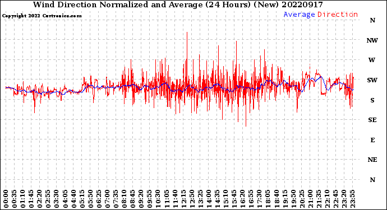Click the 03:30 time axis label
387x210 pixels.
[57, 199]
